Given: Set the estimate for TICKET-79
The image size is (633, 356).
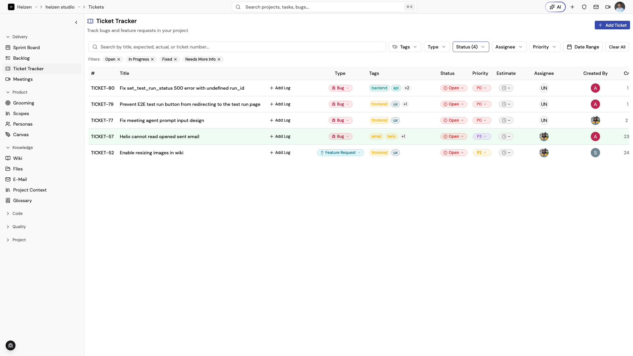Looking at the screenshot, I should click(506, 104).
